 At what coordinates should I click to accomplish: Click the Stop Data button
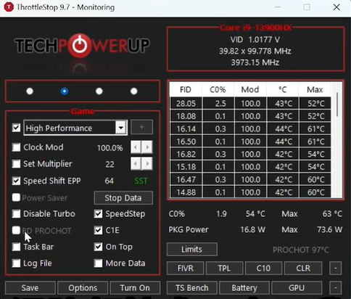pyautogui.click(x=123, y=198)
